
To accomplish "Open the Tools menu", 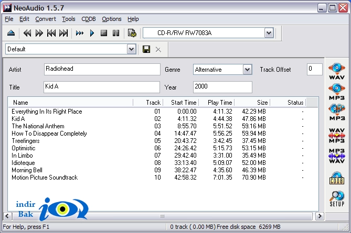I will [69, 19].
